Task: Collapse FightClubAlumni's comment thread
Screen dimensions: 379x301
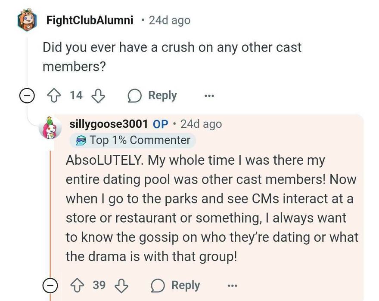Action: coord(27,95)
